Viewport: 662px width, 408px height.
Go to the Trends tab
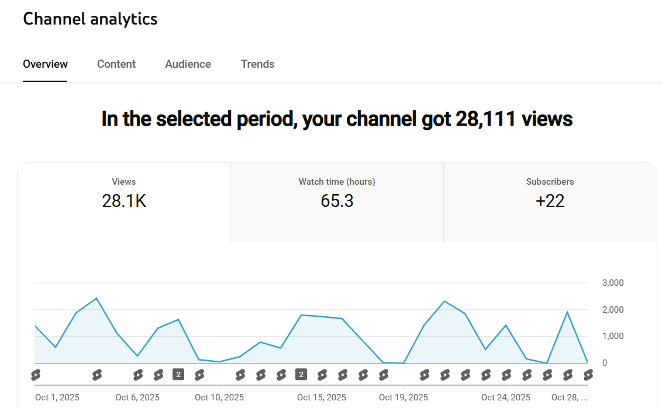pos(257,64)
